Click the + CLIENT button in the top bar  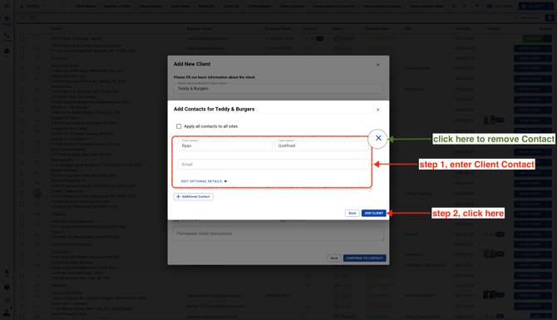click(x=532, y=6)
